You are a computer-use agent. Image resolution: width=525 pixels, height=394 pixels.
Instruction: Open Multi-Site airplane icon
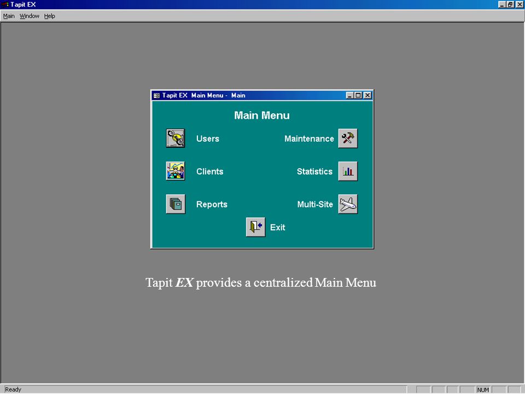pyautogui.click(x=348, y=204)
